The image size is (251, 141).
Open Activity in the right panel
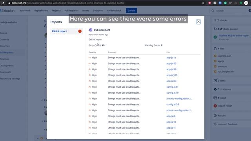pos(222,116)
